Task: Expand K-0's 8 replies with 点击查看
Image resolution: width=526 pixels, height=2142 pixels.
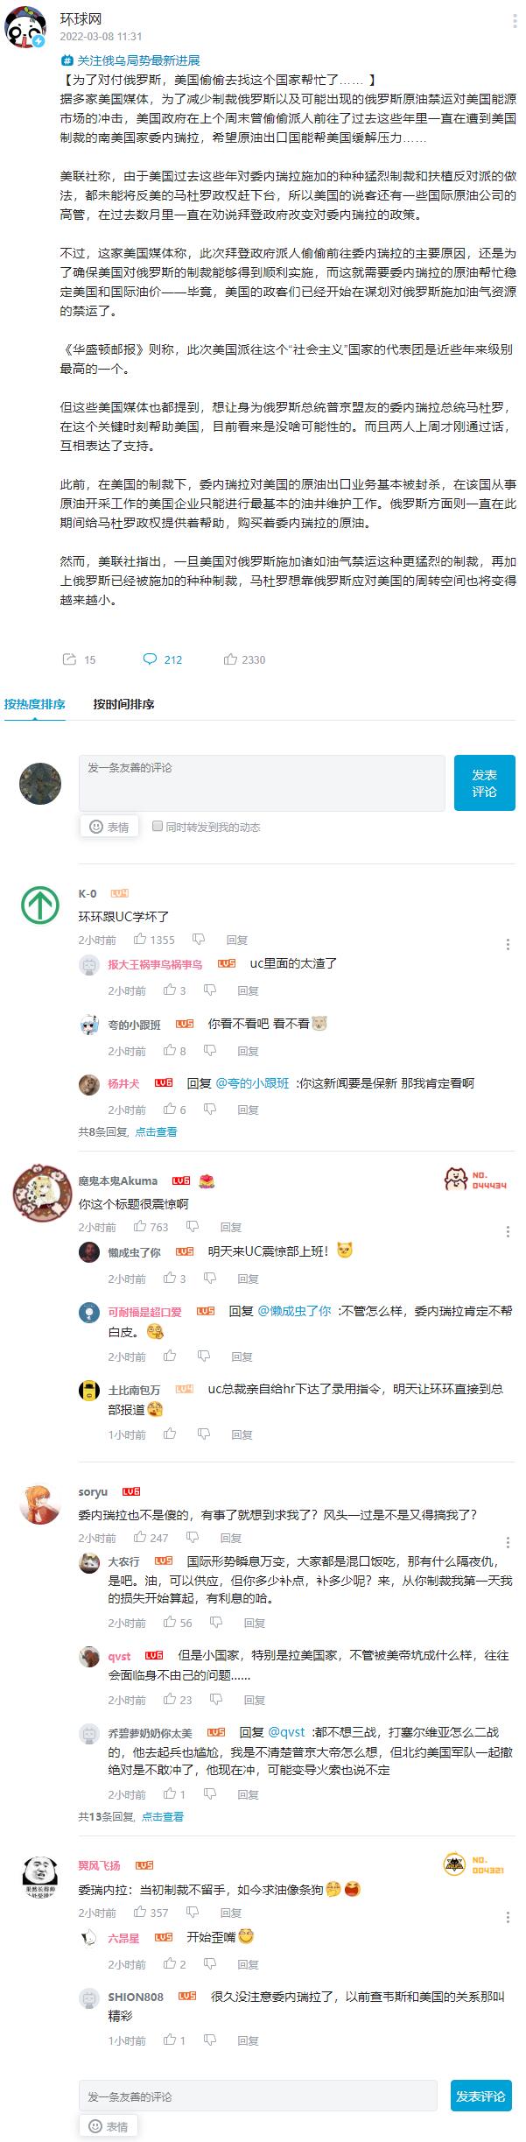Action: (156, 1131)
